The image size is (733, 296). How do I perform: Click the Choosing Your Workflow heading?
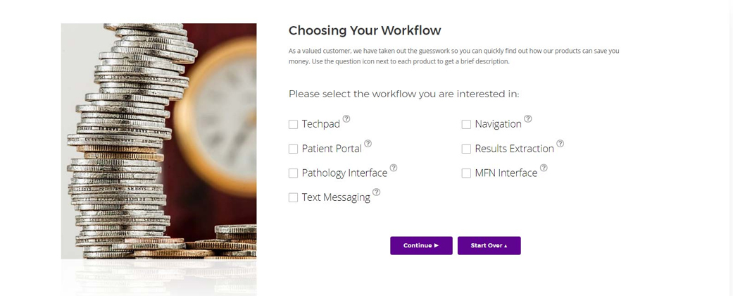pyautogui.click(x=365, y=30)
